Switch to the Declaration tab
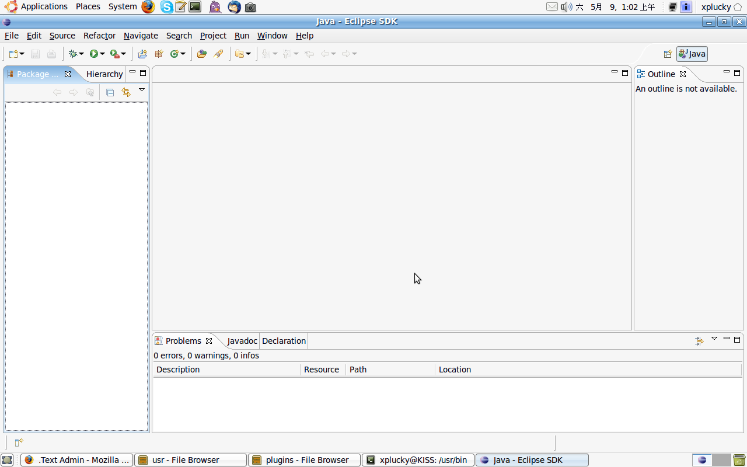 coord(284,341)
